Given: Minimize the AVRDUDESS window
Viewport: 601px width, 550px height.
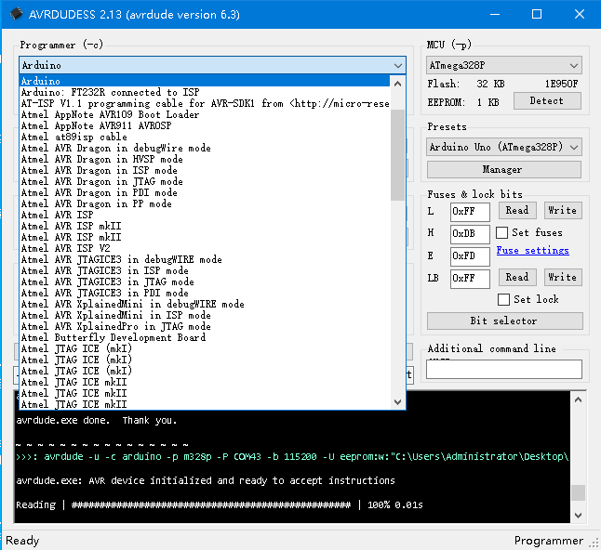Looking at the screenshot, I should pyautogui.click(x=495, y=15).
